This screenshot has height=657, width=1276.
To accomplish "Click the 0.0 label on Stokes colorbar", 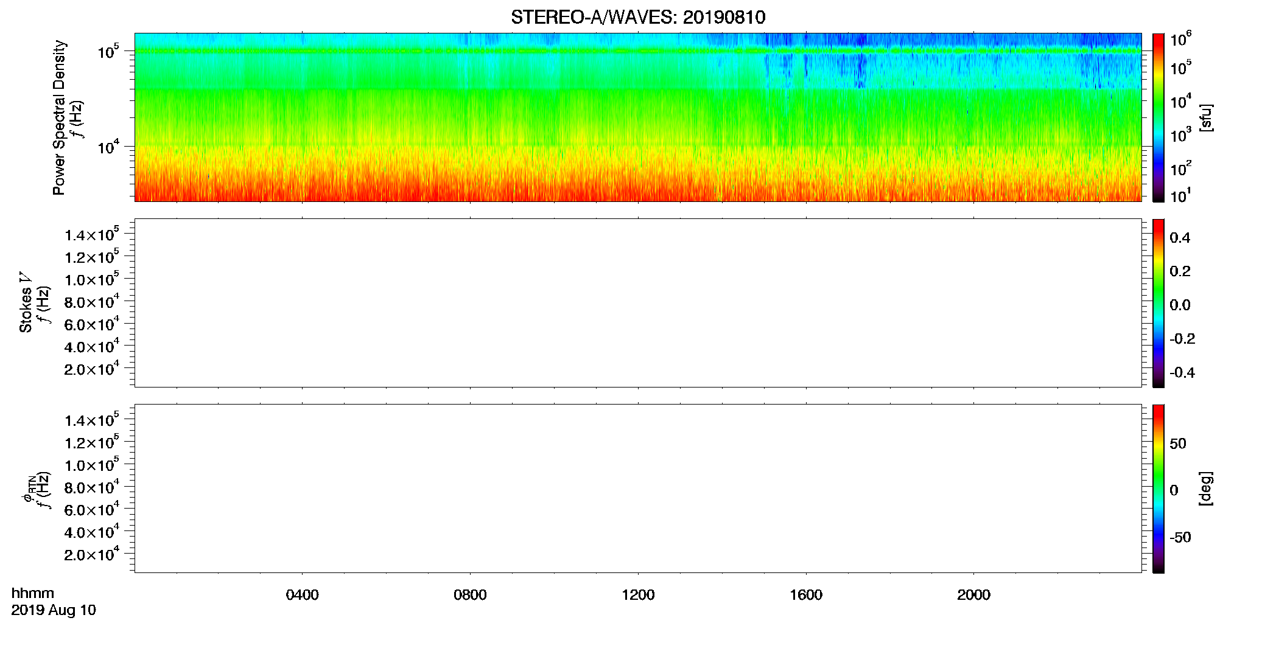I will [x=1180, y=305].
